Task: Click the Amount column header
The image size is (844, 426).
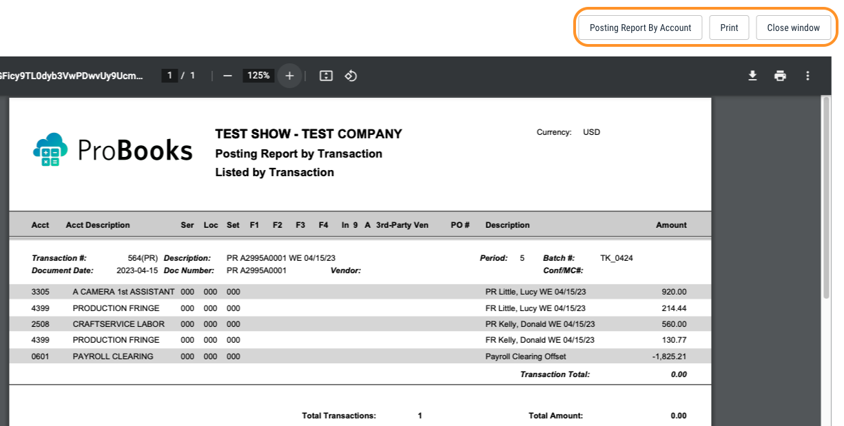Action: pyautogui.click(x=671, y=225)
